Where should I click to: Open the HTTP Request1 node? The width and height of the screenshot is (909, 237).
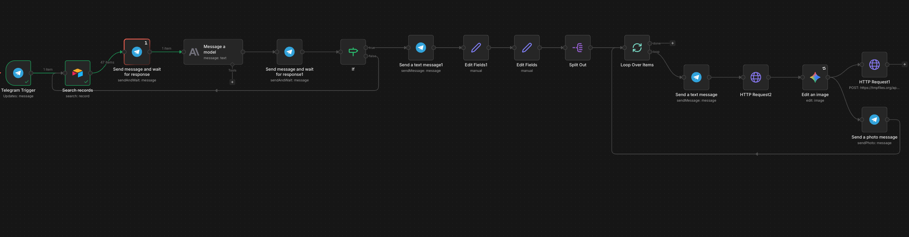[874, 64]
